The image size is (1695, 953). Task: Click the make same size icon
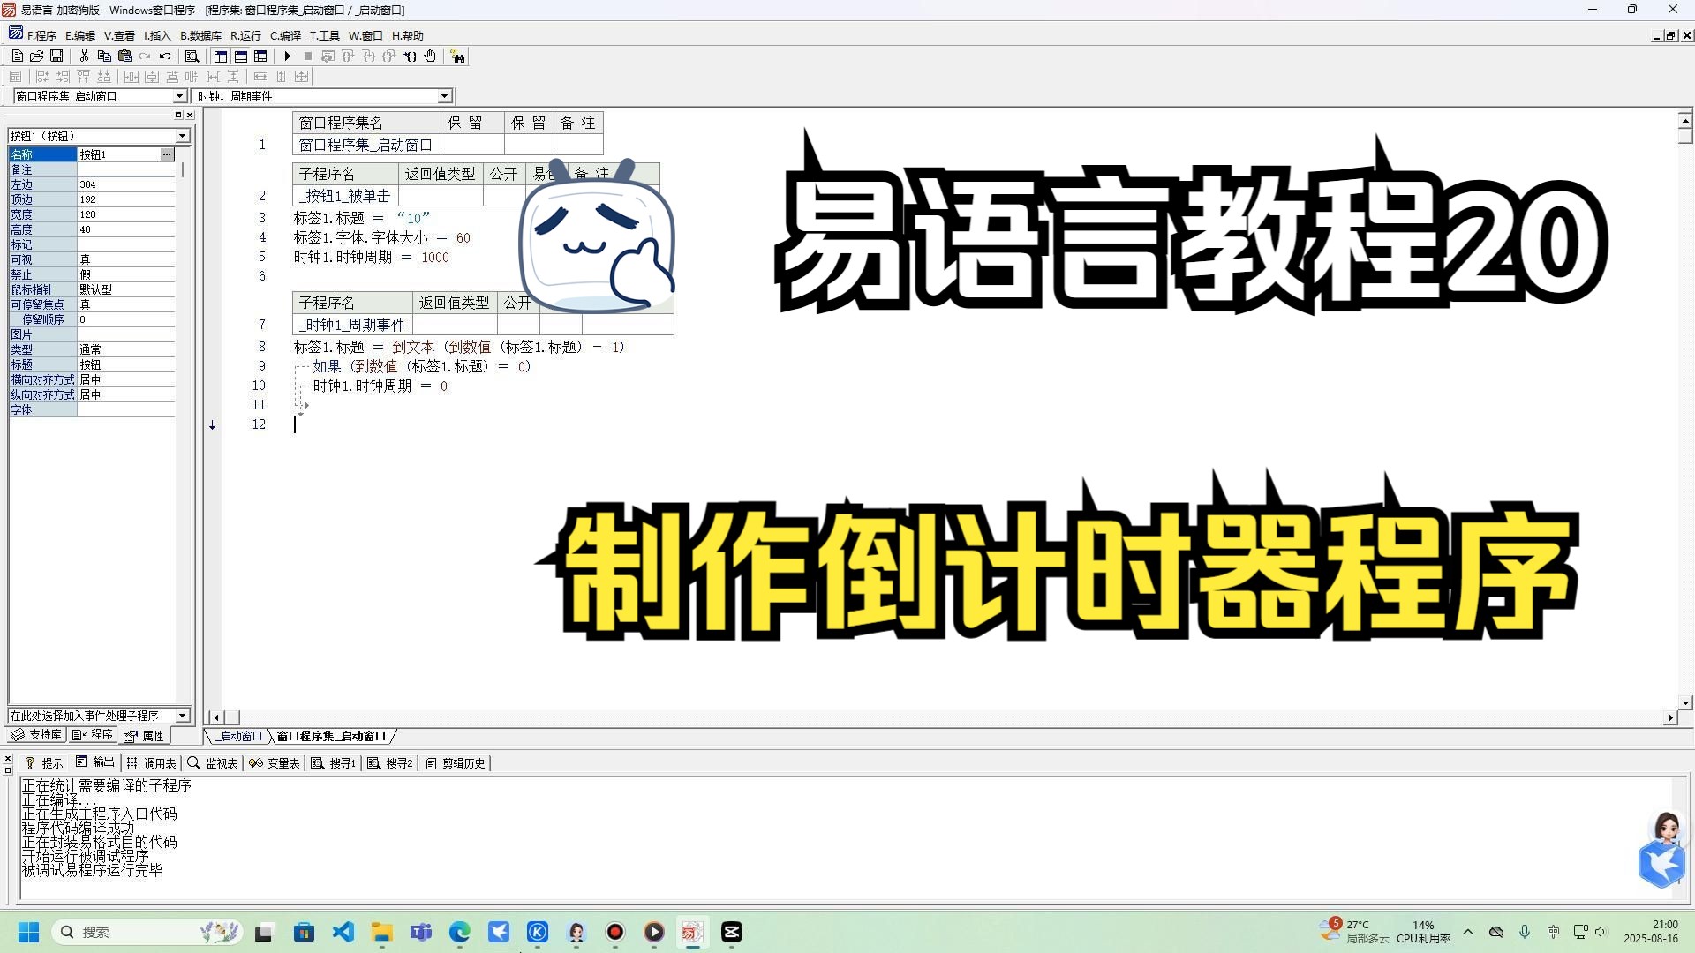(301, 77)
